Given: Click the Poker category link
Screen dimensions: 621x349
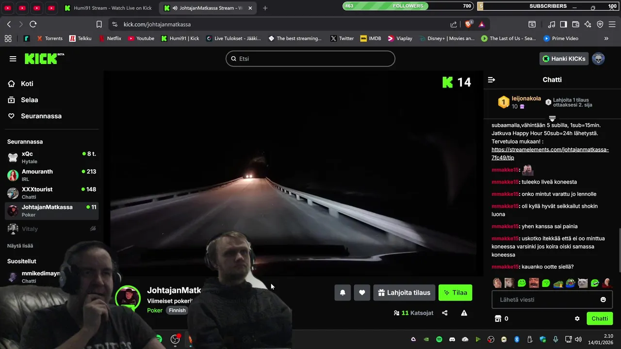Looking at the screenshot, I should coord(155,310).
